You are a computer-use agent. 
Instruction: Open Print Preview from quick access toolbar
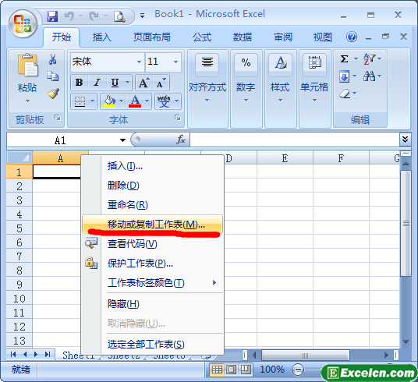point(119,16)
